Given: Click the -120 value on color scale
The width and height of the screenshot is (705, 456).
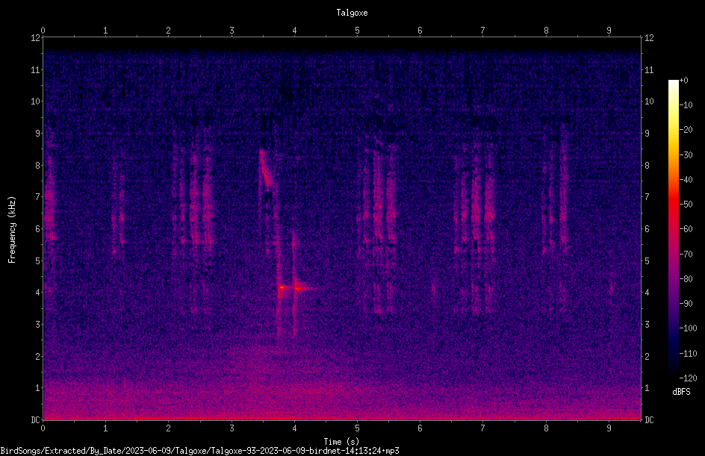Looking at the screenshot, I should click(x=689, y=378).
